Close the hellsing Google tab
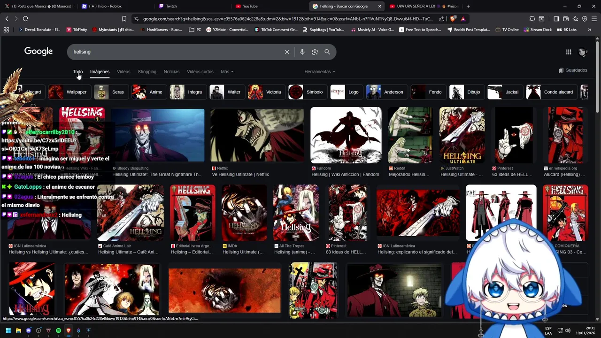The image size is (601, 338). pos(379,6)
